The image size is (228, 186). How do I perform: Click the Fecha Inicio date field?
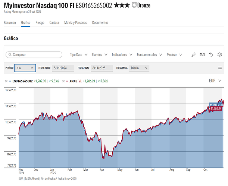(63, 68)
